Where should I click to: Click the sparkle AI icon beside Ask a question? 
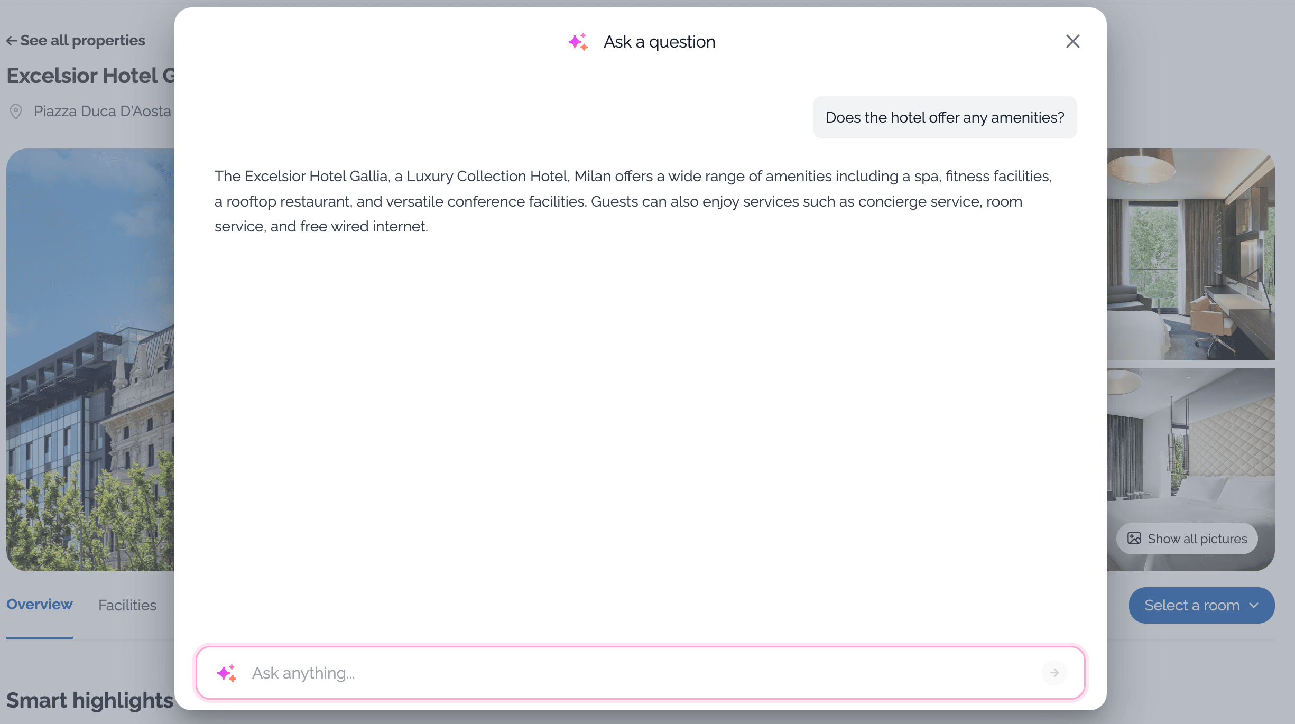(578, 42)
